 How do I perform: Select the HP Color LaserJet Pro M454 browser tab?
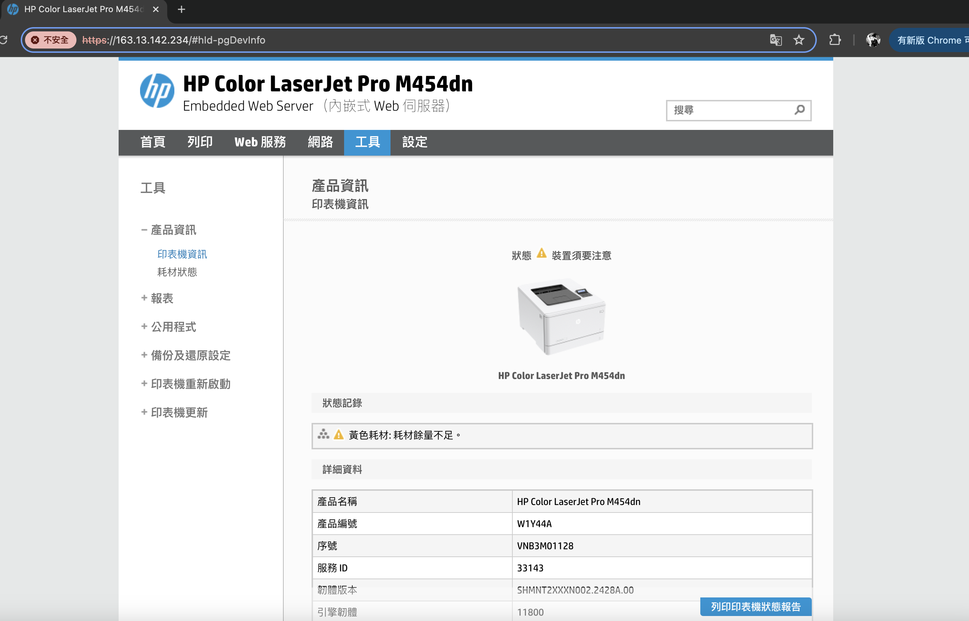84,9
